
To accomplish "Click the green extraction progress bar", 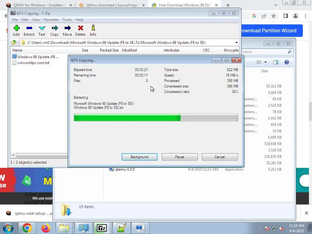I will click(x=156, y=117).
